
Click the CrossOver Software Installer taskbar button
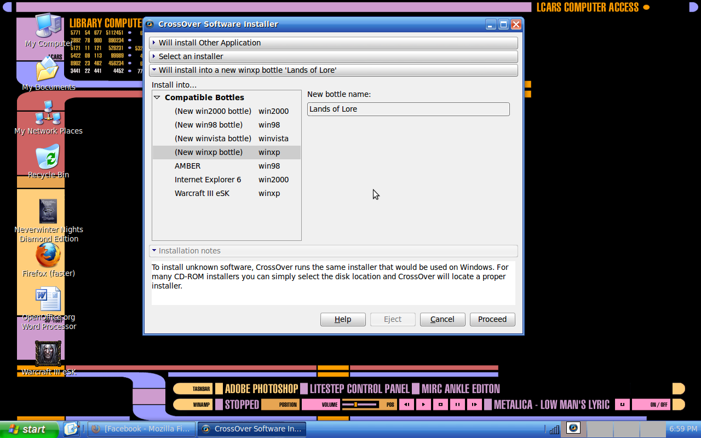tap(252, 429)
